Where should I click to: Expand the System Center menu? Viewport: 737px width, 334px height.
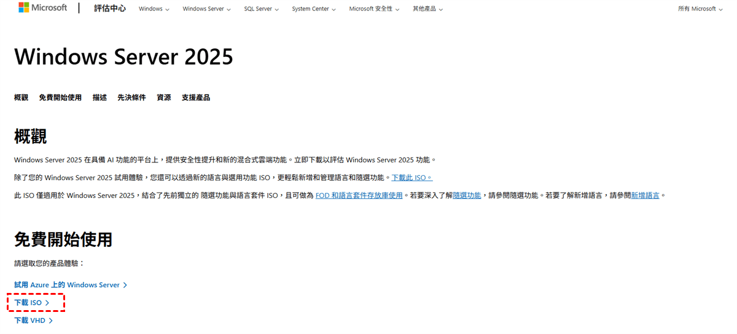click(314, 9)
